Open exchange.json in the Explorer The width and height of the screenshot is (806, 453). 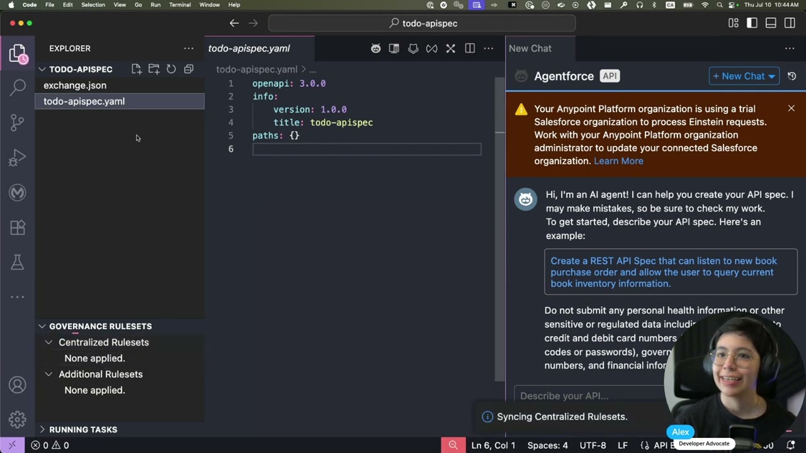click(120, 86)
